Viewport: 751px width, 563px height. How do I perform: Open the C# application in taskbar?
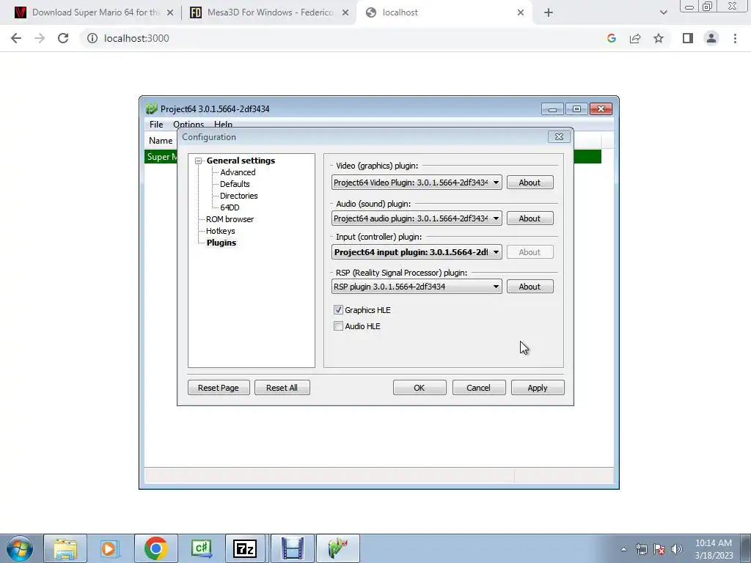[x=201, y=548]
